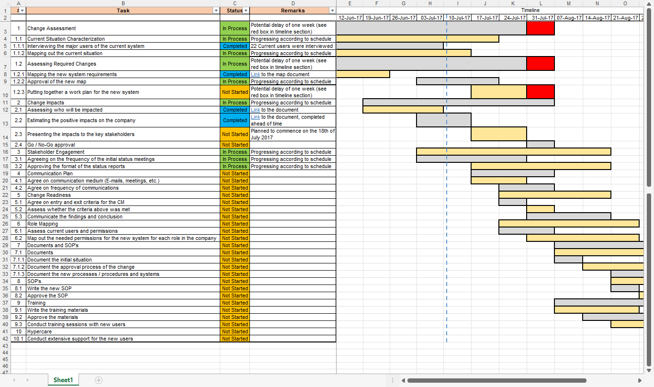
Task: Click the tab bar splitter dots handle
Action: pos(393,380)
